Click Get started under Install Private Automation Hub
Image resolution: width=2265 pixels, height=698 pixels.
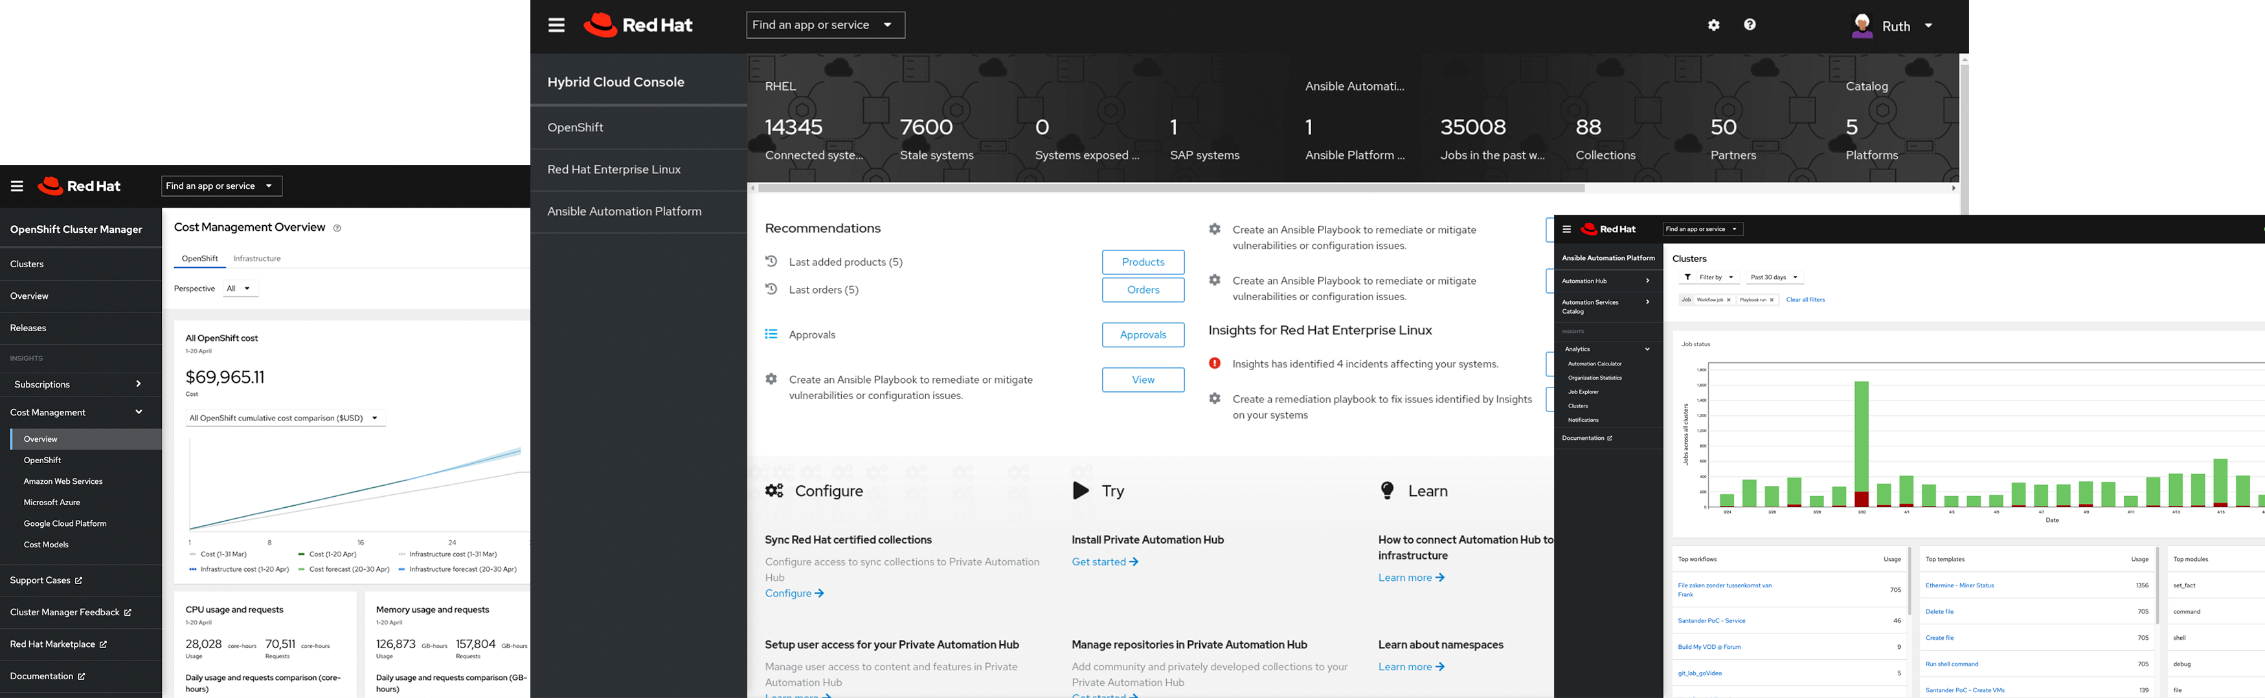point(1105,562)
